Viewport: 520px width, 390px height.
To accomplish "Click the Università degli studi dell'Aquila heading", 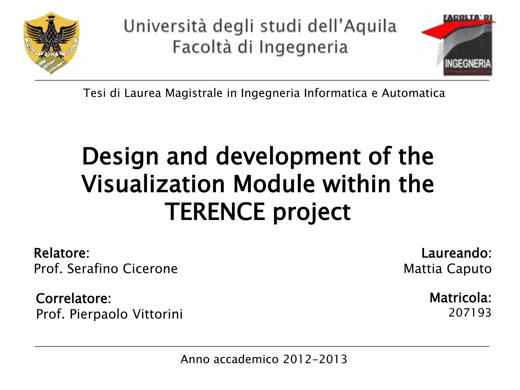I will coord(260,26).
